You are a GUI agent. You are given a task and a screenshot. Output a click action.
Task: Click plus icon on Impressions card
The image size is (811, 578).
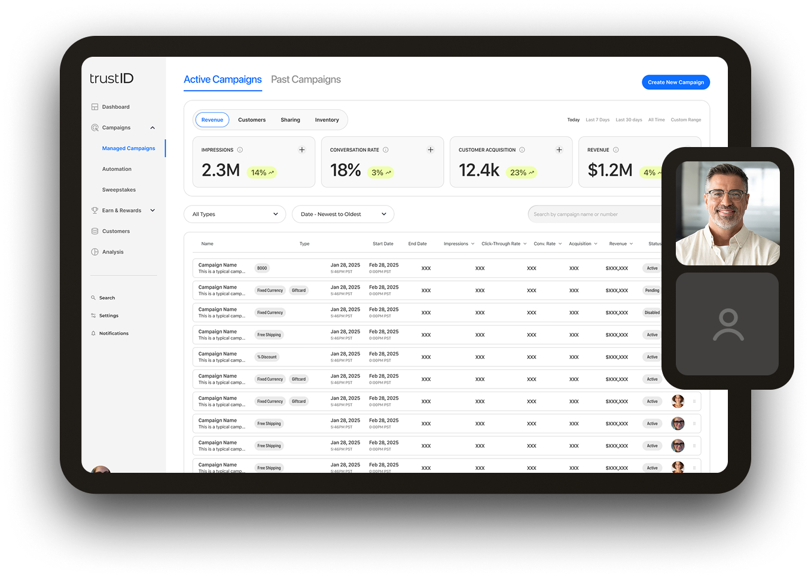tap(302, 150)
